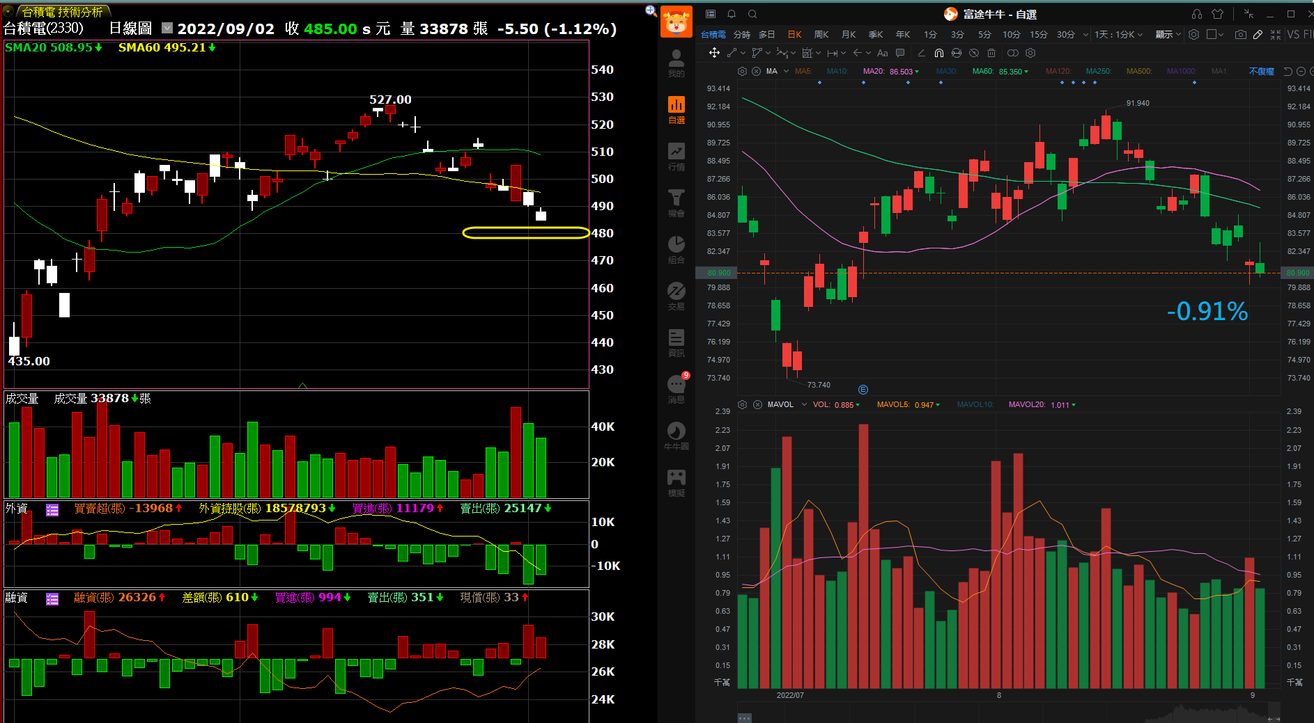Viewport: 1314px width, 723px height.
Task: Switch to 多日 multi-day tab
Action: pos(767,34)
